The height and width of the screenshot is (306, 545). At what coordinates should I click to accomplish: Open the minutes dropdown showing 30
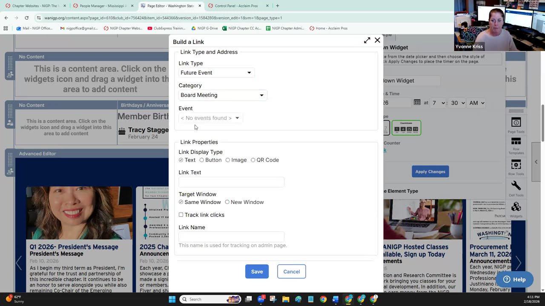point(458,103)
